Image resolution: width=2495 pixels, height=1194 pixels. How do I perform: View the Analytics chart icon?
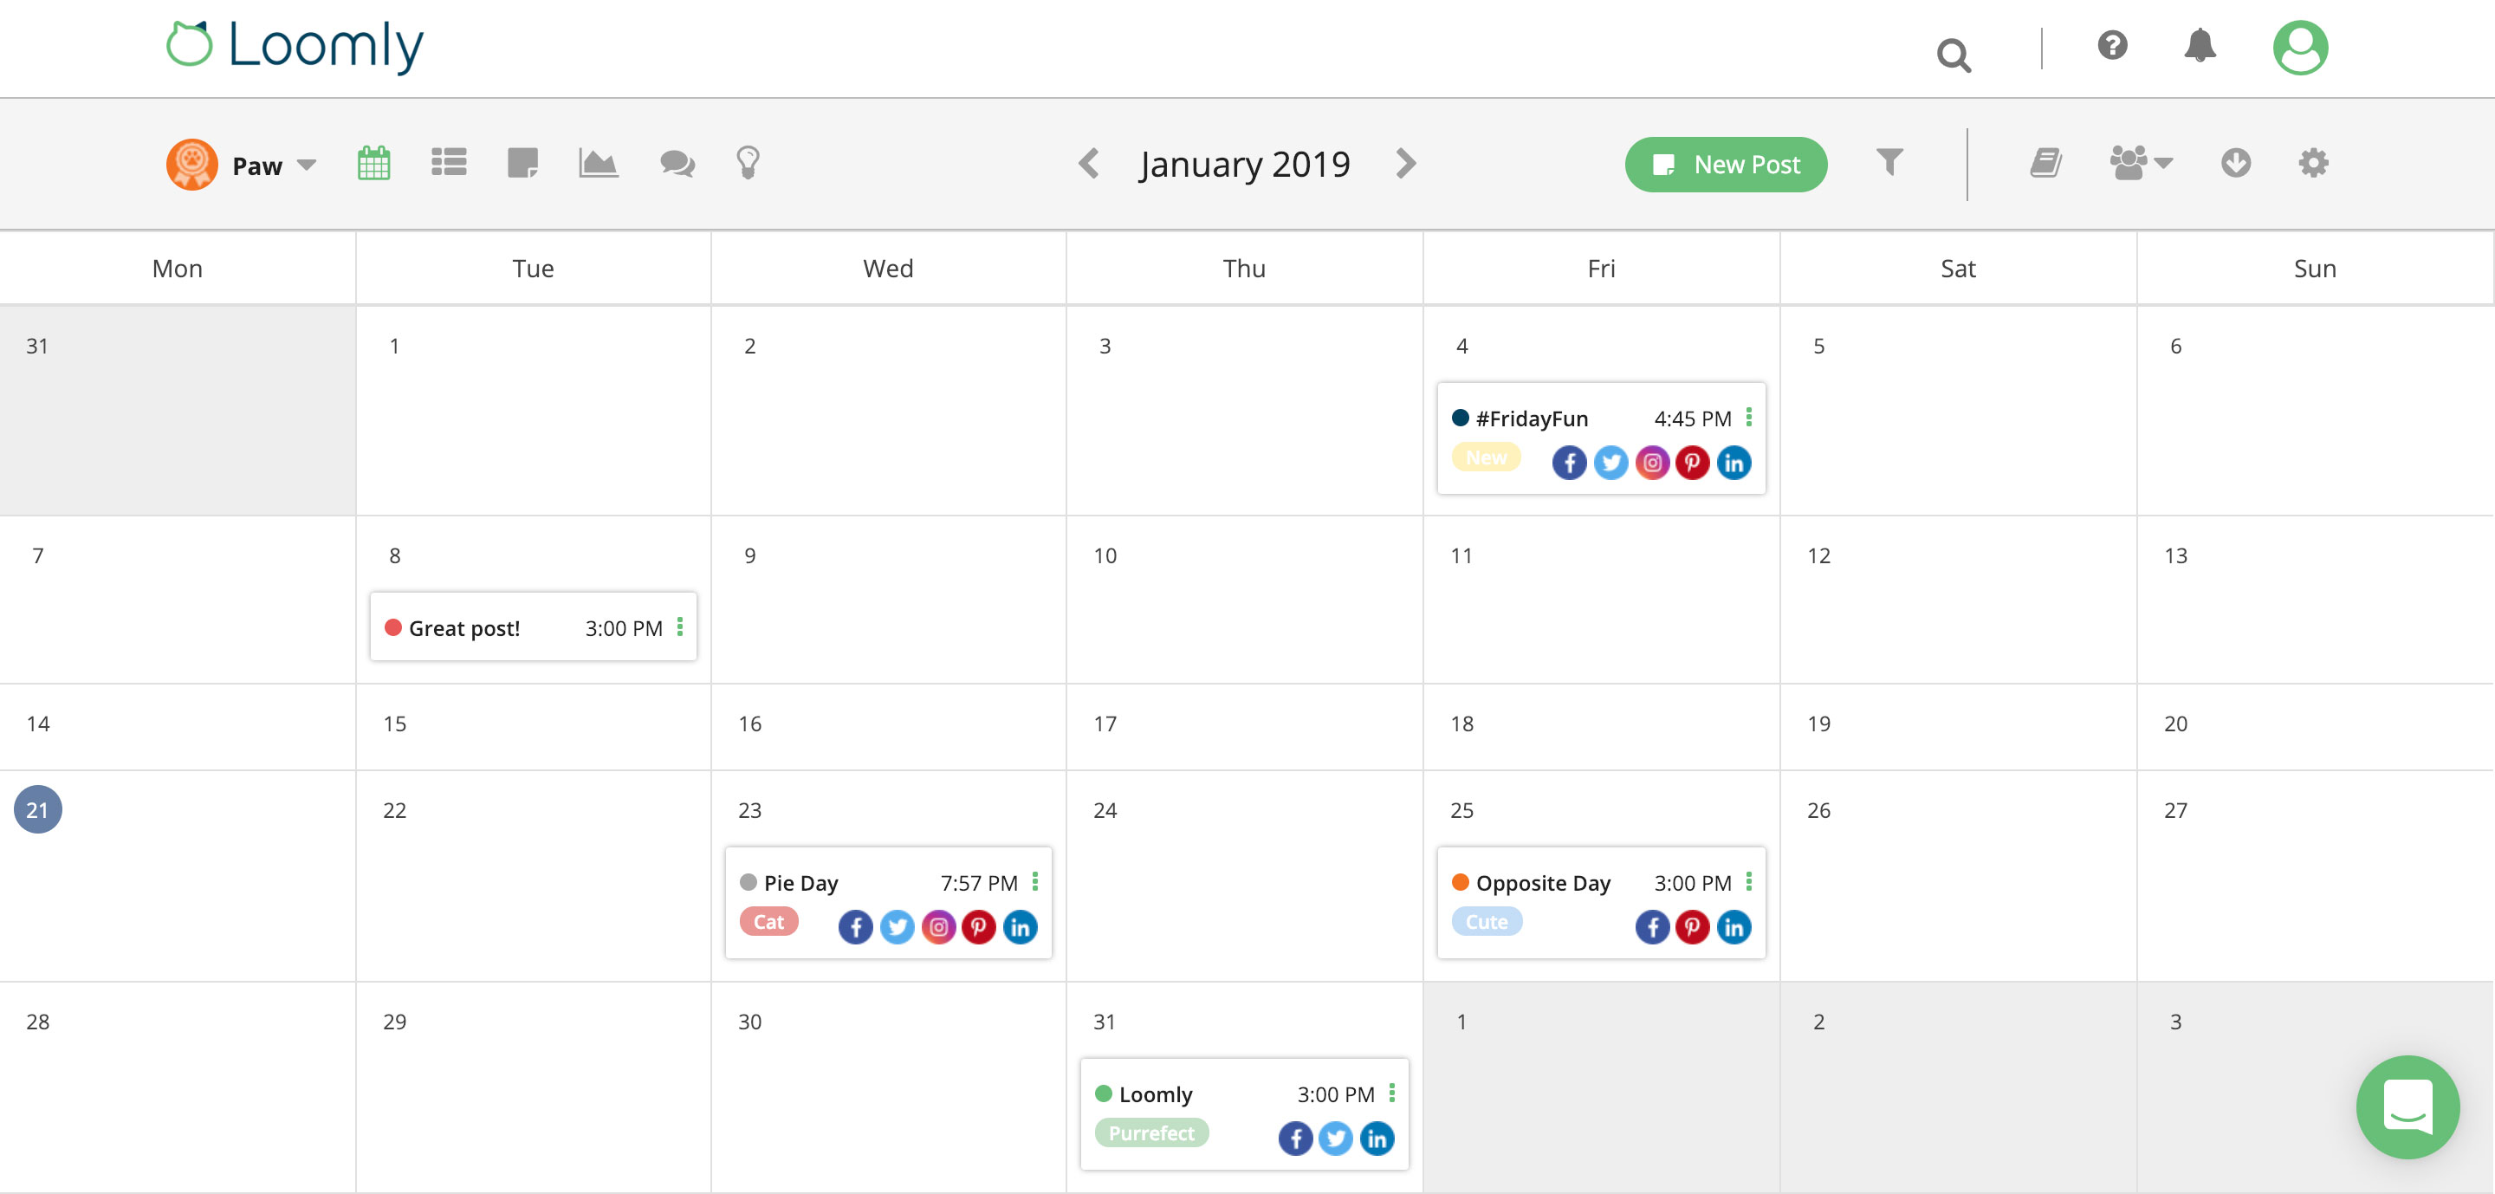[597, 163]
